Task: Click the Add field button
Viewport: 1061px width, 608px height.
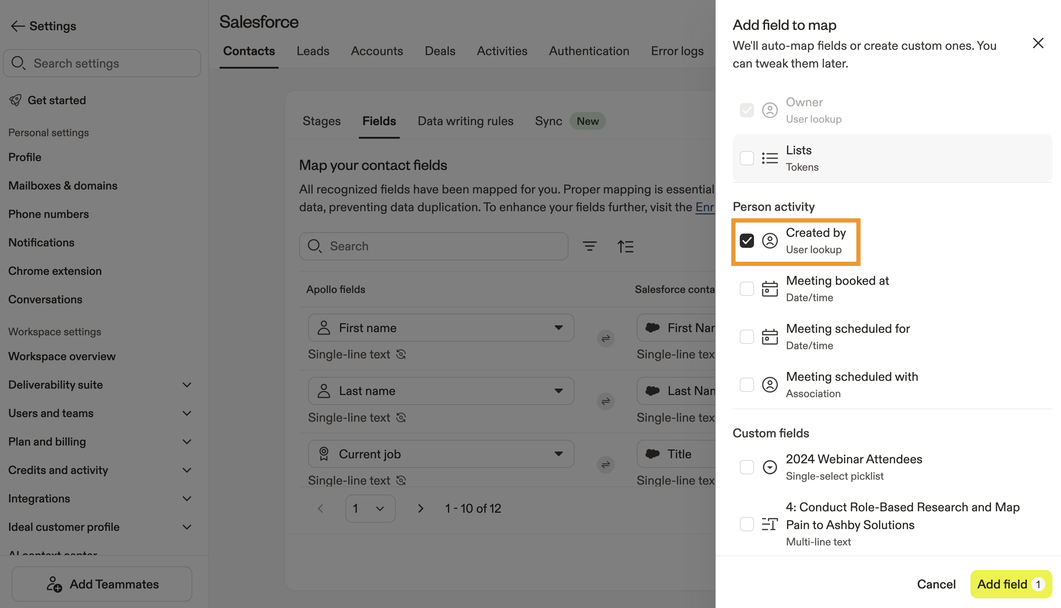Action: [1011, 584]
